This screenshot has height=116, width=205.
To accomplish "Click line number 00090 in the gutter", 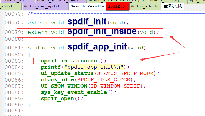I will click(x=14, y=105).
